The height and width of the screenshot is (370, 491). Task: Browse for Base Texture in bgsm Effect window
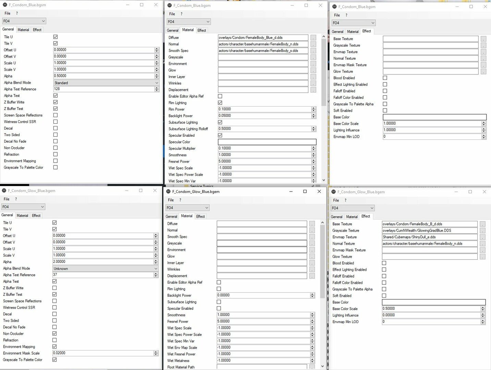click(483, 39)
